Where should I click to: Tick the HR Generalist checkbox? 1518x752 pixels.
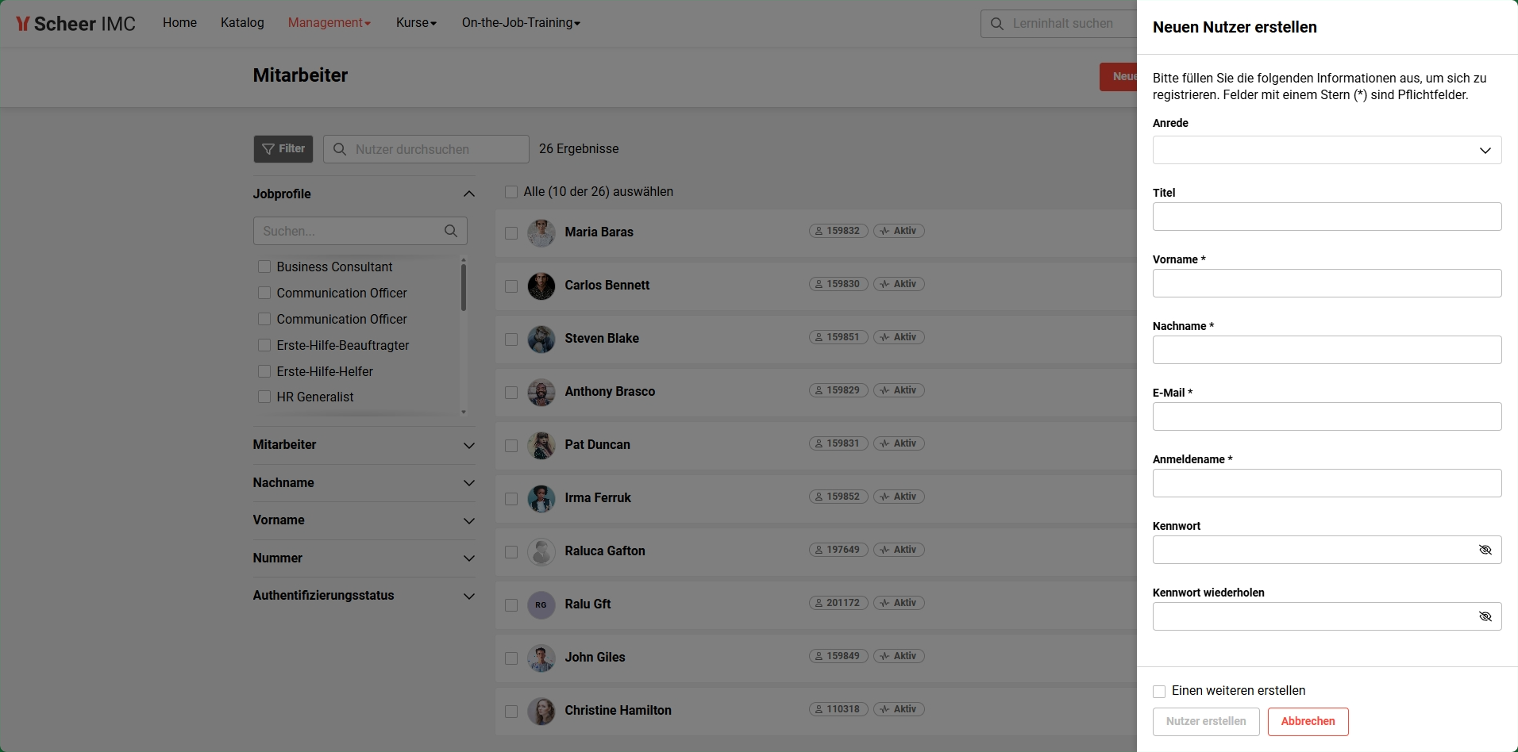click(x=264, y=397)
